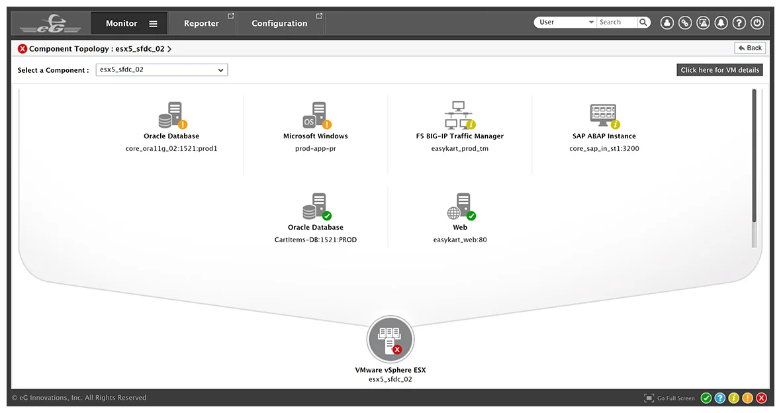Click the Configuration external-window icon

click(319, 17)
